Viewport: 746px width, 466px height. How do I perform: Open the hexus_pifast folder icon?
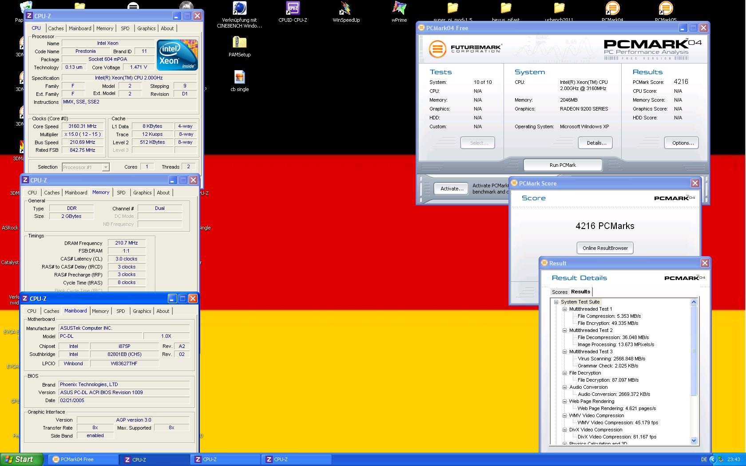coord(506,8)
